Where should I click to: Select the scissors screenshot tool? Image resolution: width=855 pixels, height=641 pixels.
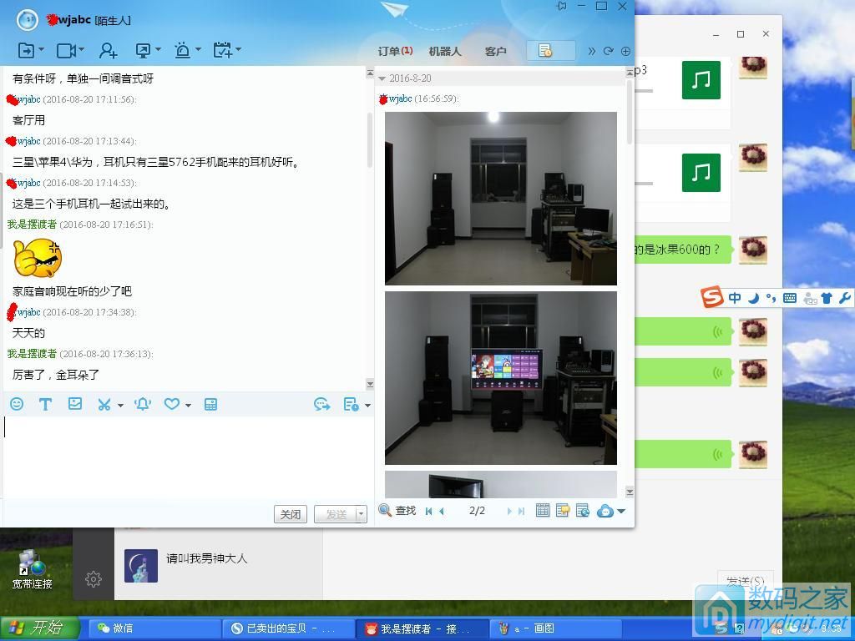tap(104, 405)
